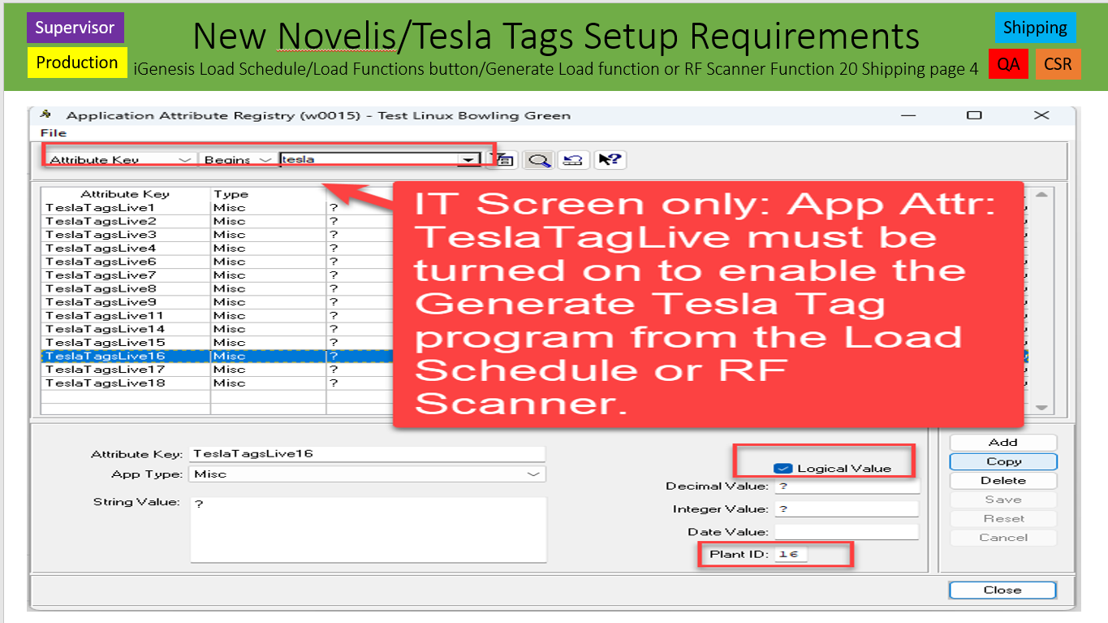Screen dimensions: 1108x623
Task: Click the grayed Save button
Action: point(1003,500)
